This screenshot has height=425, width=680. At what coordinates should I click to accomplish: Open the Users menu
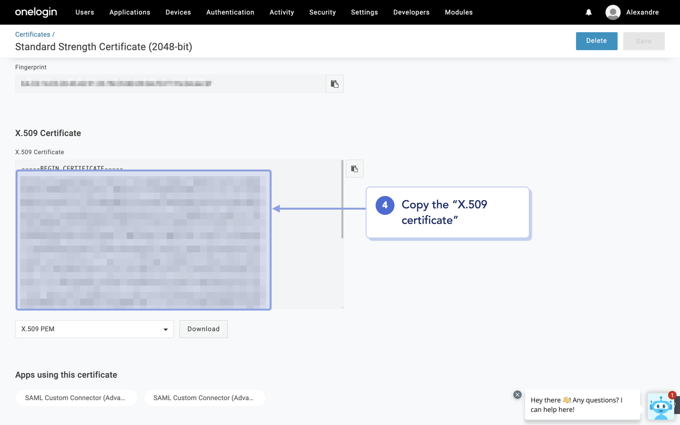pyautogui.click(x=85, y=12)
